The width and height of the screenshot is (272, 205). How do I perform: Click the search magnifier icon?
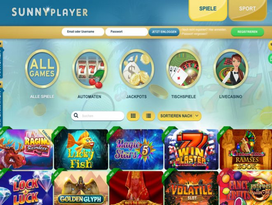click(x=76, y=116)
